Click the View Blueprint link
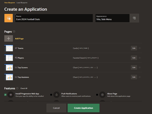Image resolution: width=152 pixels, height=114 pixels. click(10, 3)
